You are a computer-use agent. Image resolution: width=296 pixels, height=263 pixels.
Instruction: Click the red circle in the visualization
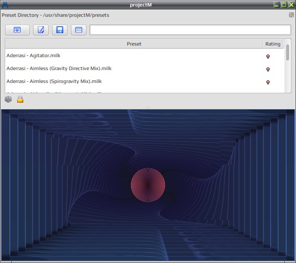[148, 185]
